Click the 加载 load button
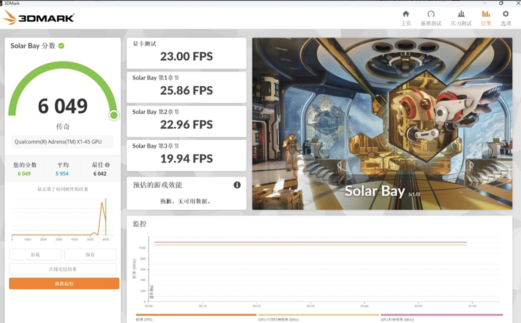Screen dimensions: 521x323 [x=35, y=254]
